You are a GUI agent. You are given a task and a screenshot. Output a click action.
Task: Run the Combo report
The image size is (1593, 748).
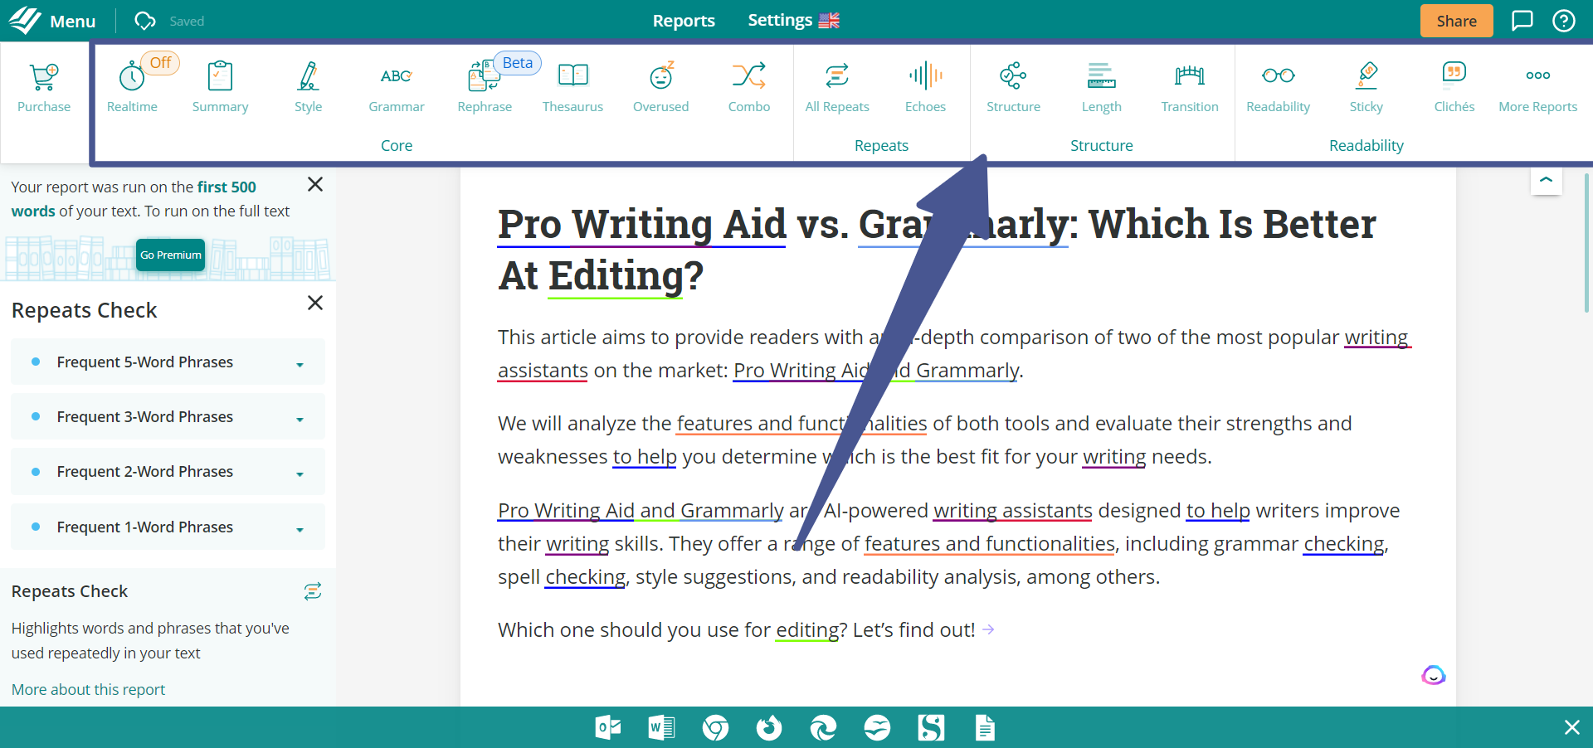(749, 86)
